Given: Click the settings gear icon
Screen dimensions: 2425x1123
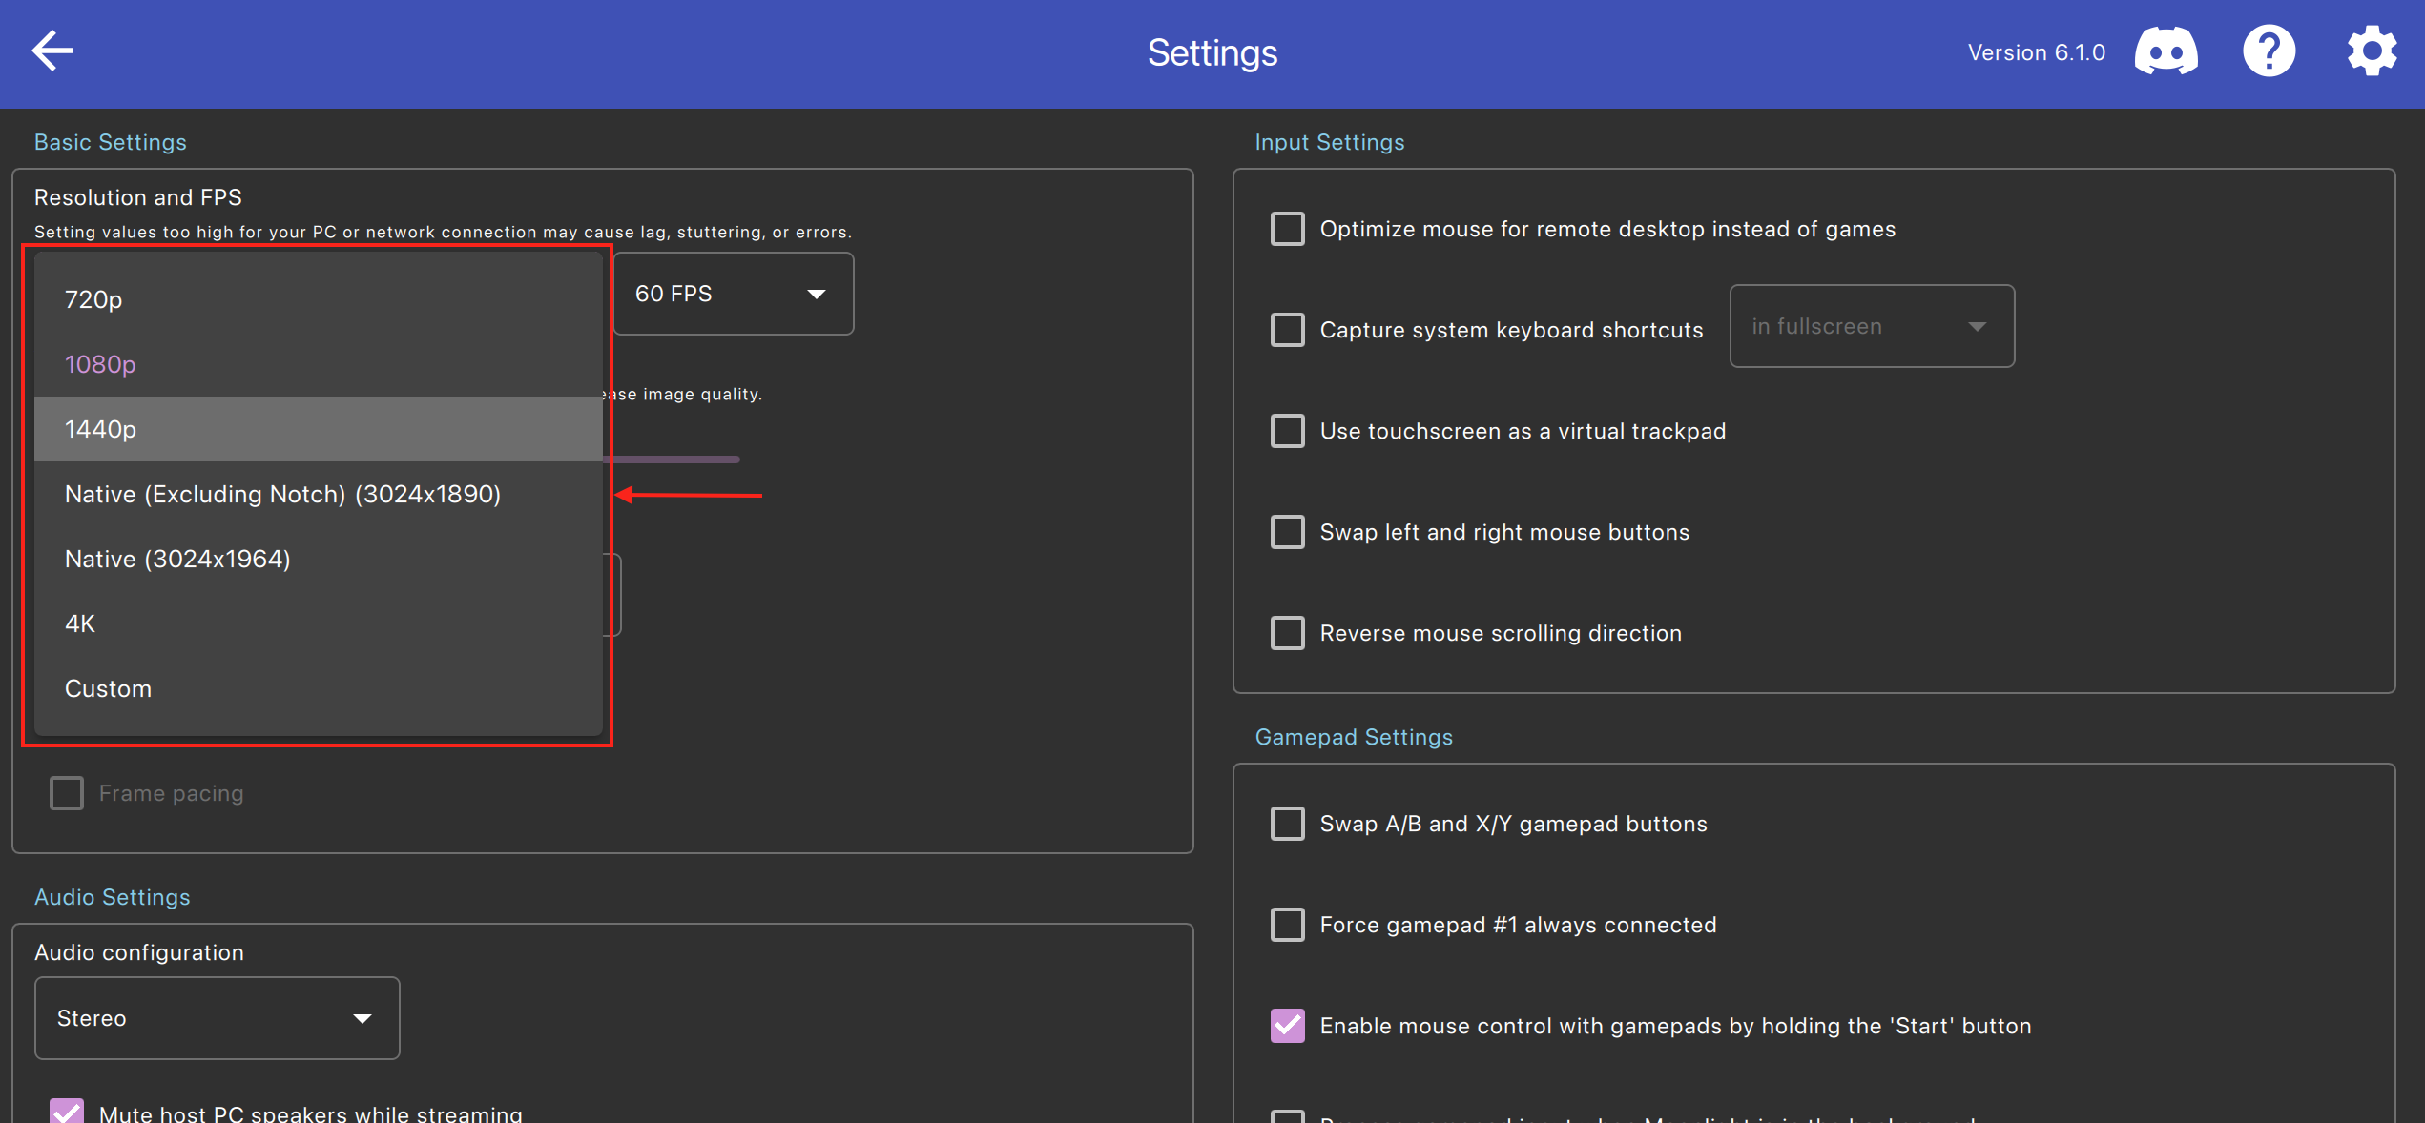Looking at the screenshot, I should (x=2372, y=51).
